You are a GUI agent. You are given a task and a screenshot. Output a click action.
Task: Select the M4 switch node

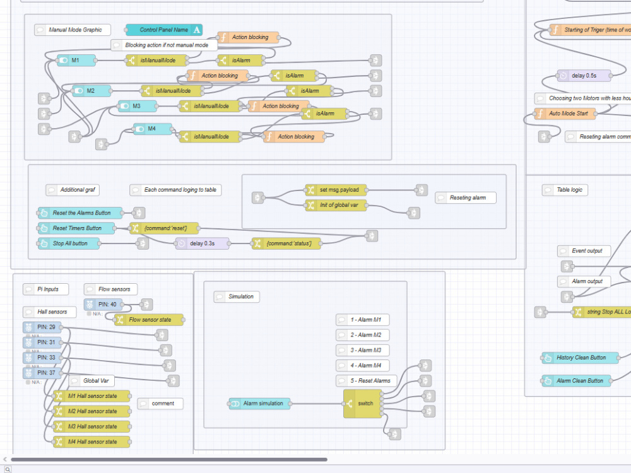pos(153,129)
